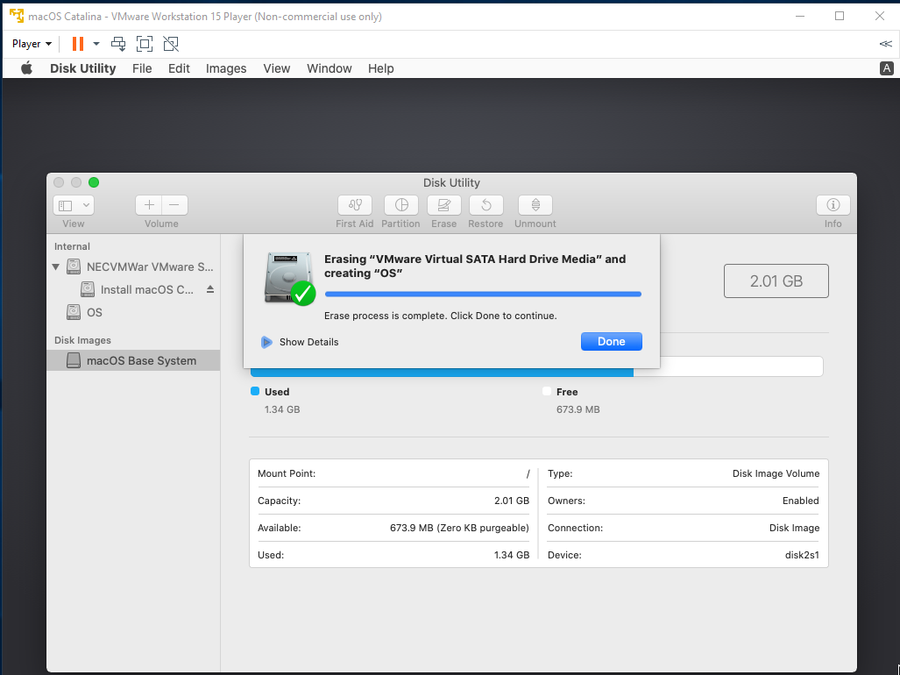Toggle VMware Unity mode icon

(x=171, y=44)
